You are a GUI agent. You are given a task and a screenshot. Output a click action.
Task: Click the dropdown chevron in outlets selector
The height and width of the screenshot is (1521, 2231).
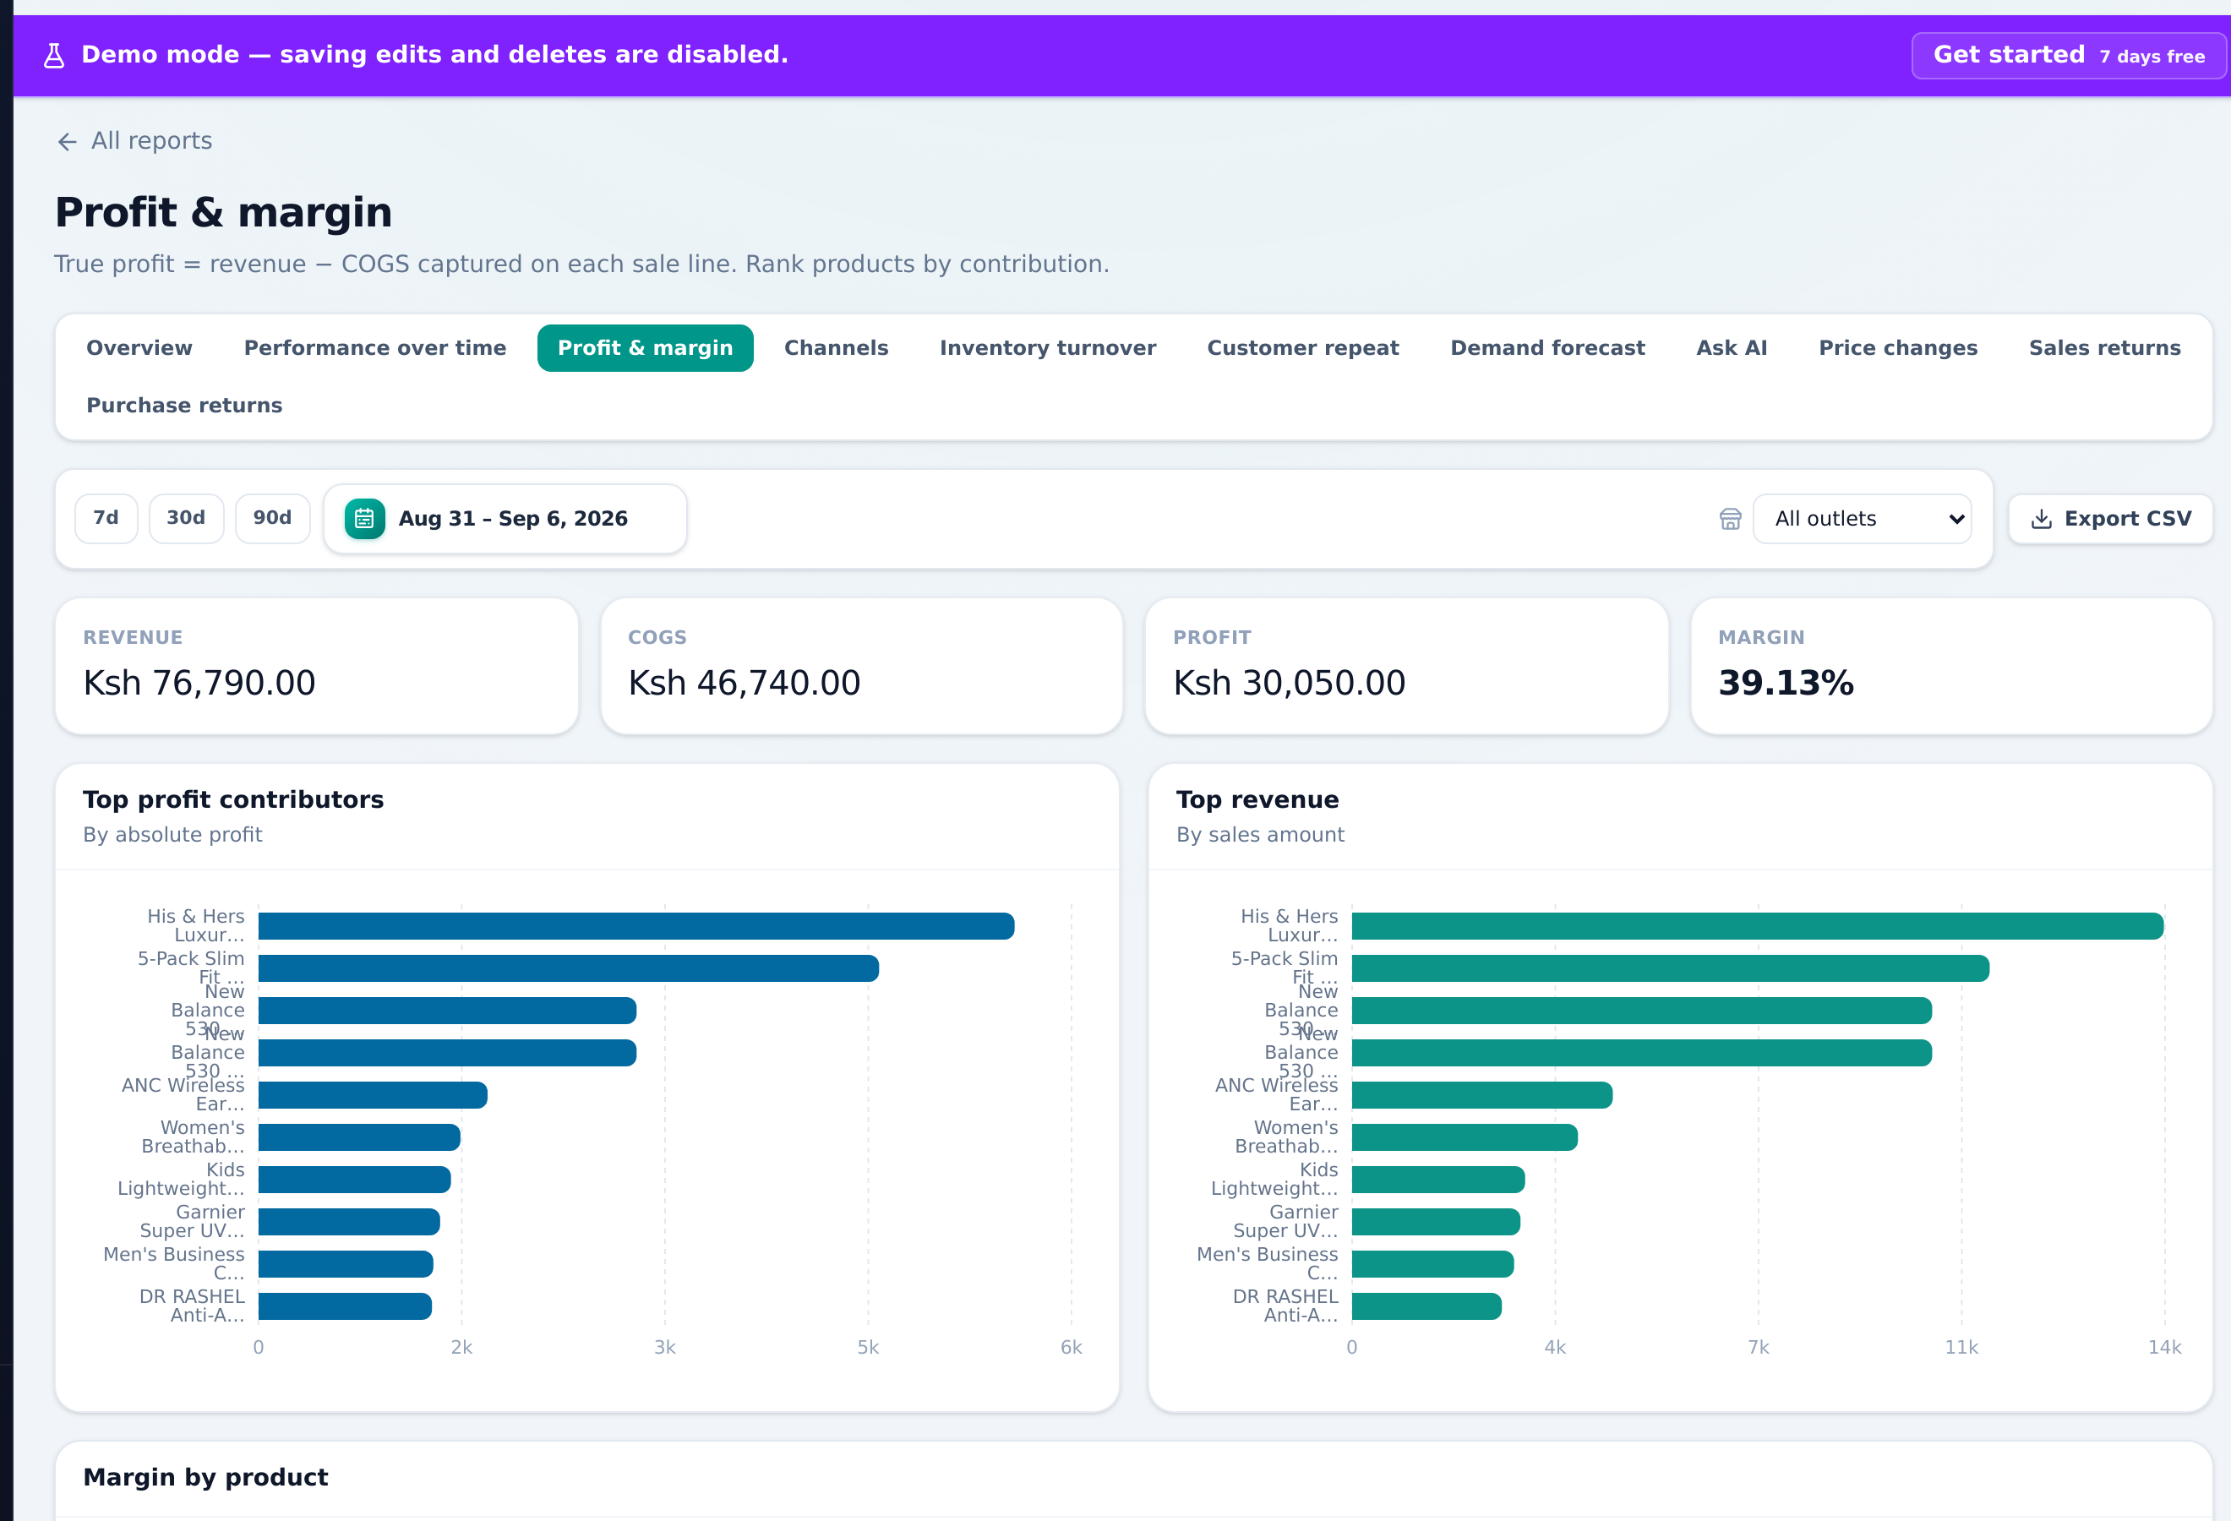[x=1956, y=519]
